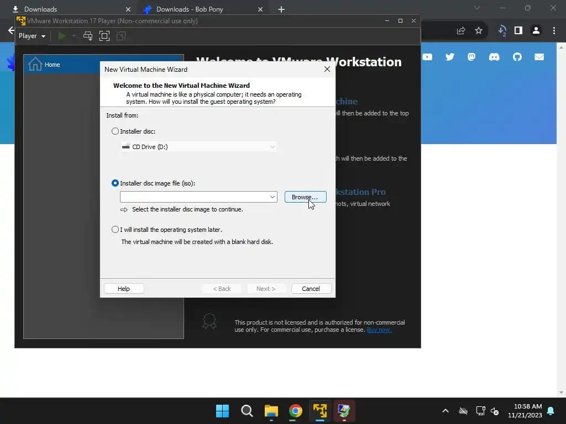The image size is (566, 424).
Task: Click the grayed Next > button
Action: coord(266,289)
